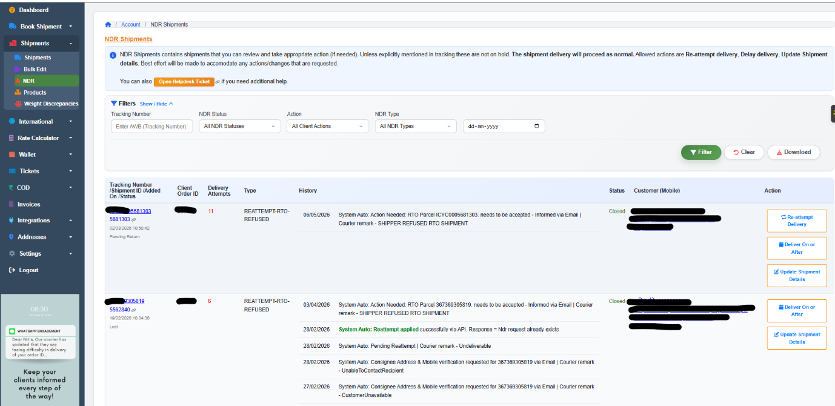Click the History column header

coord(308,191)
